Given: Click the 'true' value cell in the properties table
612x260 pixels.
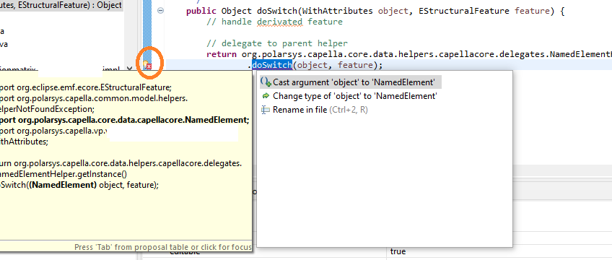Looking at the screenshot, I should click(398, 252).
